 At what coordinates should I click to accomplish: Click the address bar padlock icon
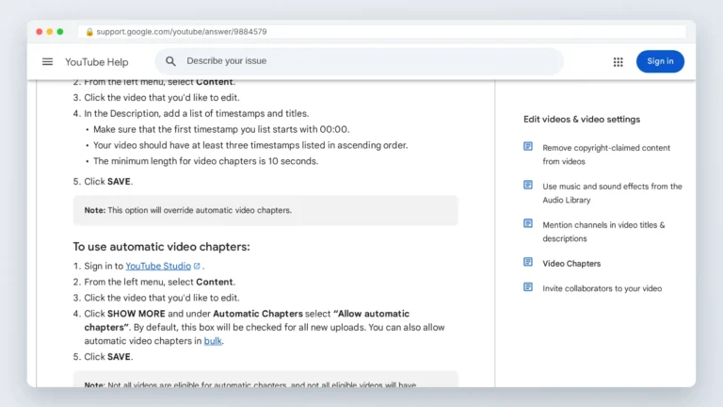(89, 32)
